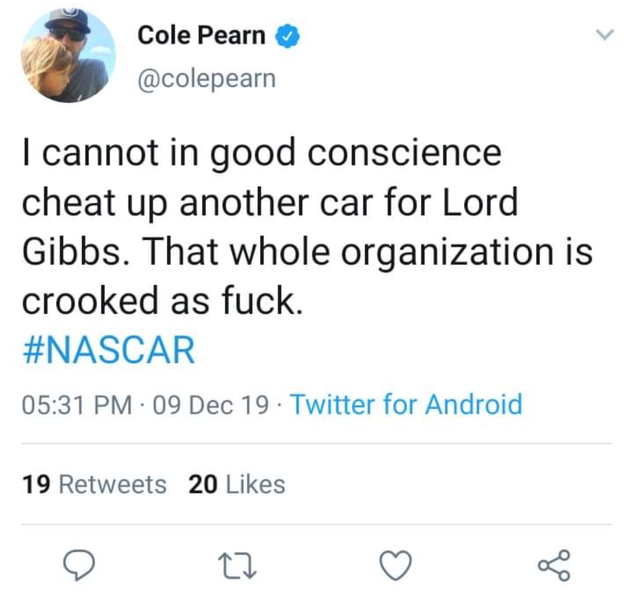Screen dimensions: 633x602
Task: Click the 05:31 PM timestamp
Action: pyautogui.click(x=77, y=404)
